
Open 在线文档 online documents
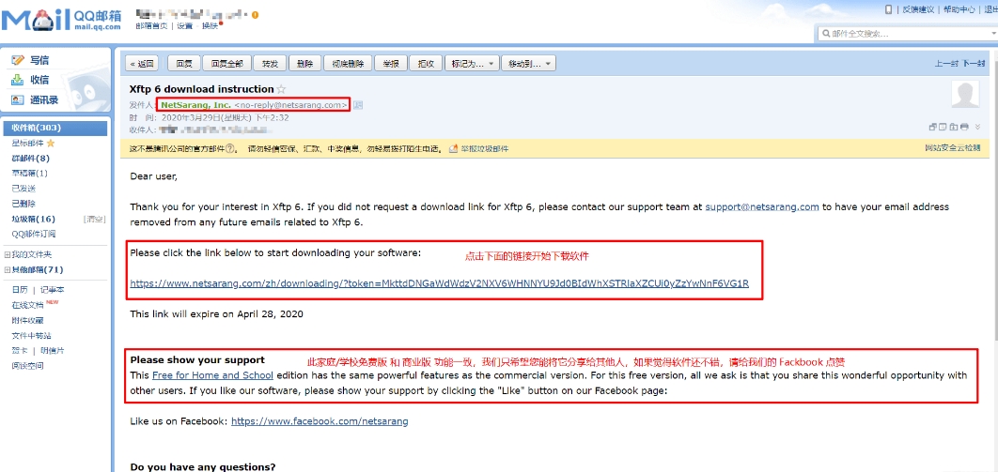27,306
